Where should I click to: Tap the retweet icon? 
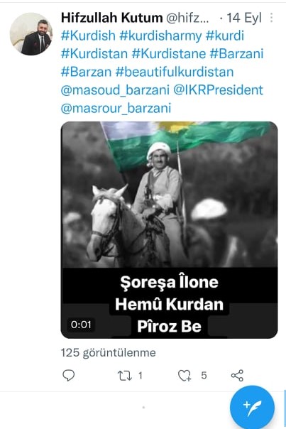pos(124,376)
